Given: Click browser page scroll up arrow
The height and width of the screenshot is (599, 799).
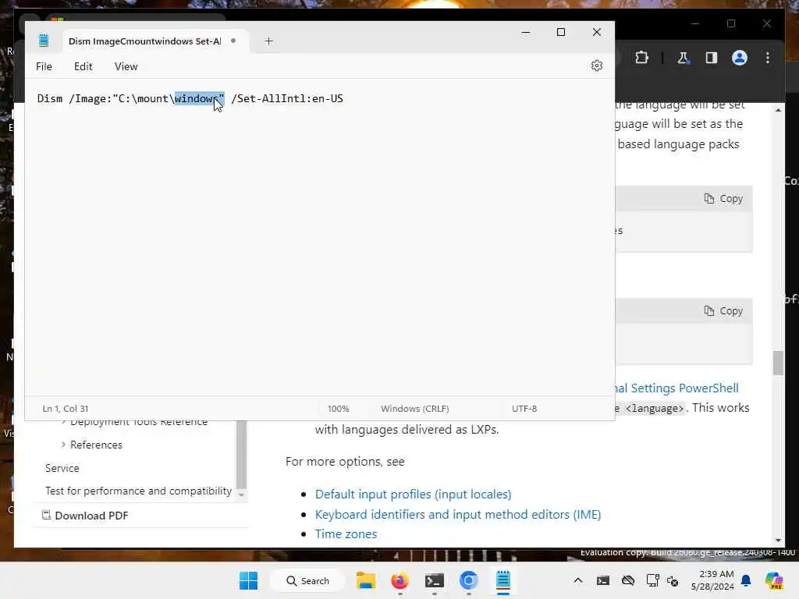Looking at the screenshot, I should [x=778, y=110].
